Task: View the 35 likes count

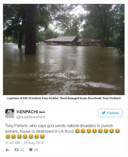Action: pyautogui.click(x=36, y=150)
